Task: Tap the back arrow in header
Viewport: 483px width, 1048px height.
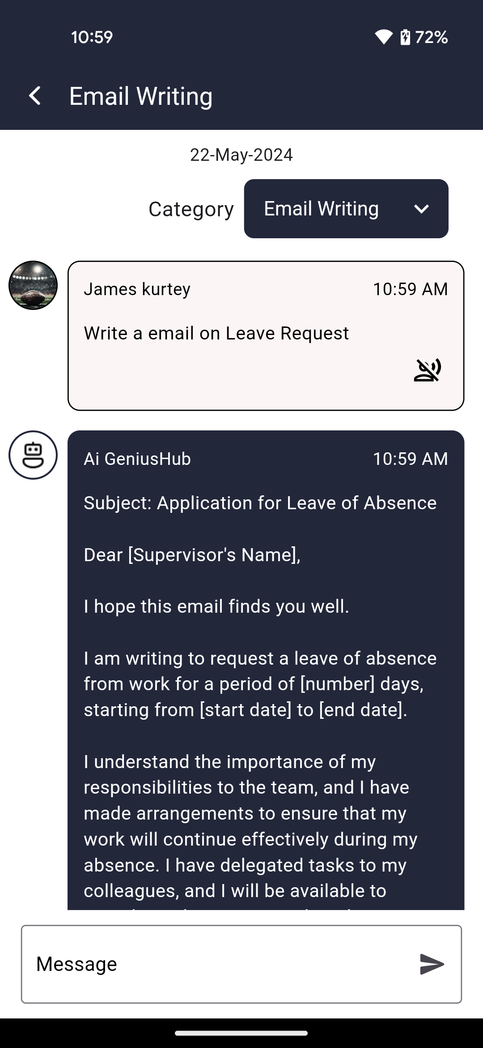Action: click(x=35, y=96)
